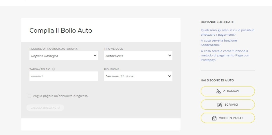
Task: Open the Paga con Postepay question link
Action: [x=225, y=55]
